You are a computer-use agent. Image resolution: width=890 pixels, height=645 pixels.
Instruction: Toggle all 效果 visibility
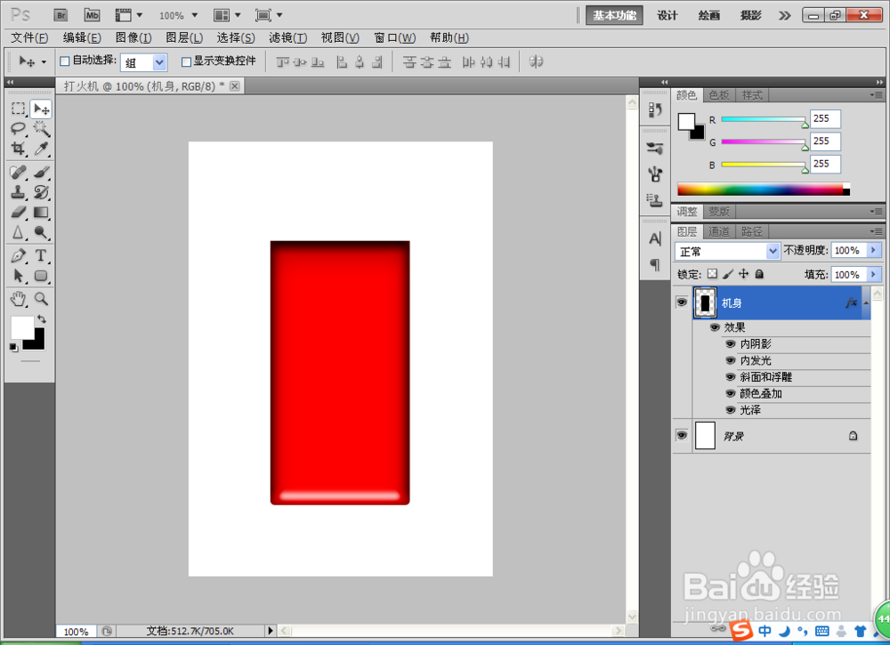tap(716, 327)
